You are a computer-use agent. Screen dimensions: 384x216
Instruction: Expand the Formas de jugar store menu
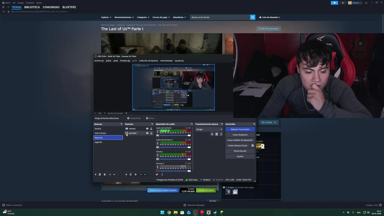click(x=161, y=17)
